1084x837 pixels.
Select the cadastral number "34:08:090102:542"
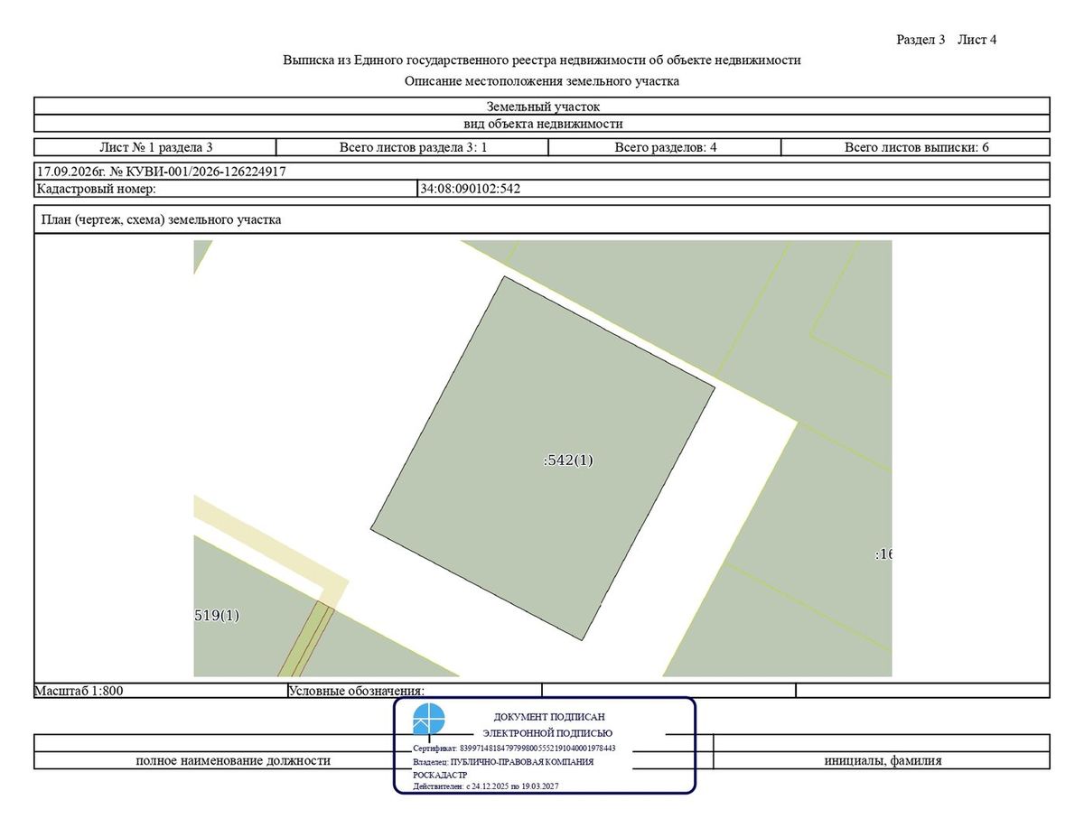[471, 189]
